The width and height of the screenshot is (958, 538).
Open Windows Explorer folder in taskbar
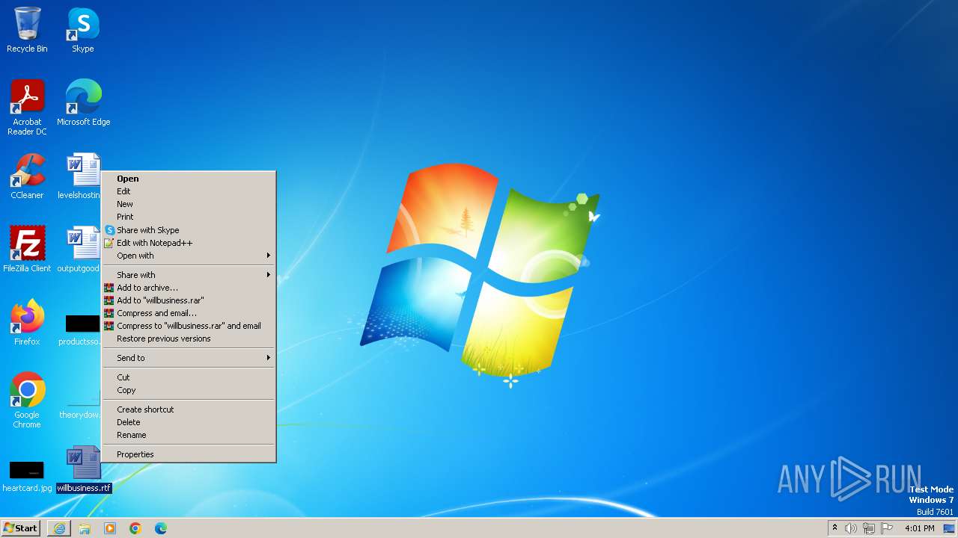point(85,528)
